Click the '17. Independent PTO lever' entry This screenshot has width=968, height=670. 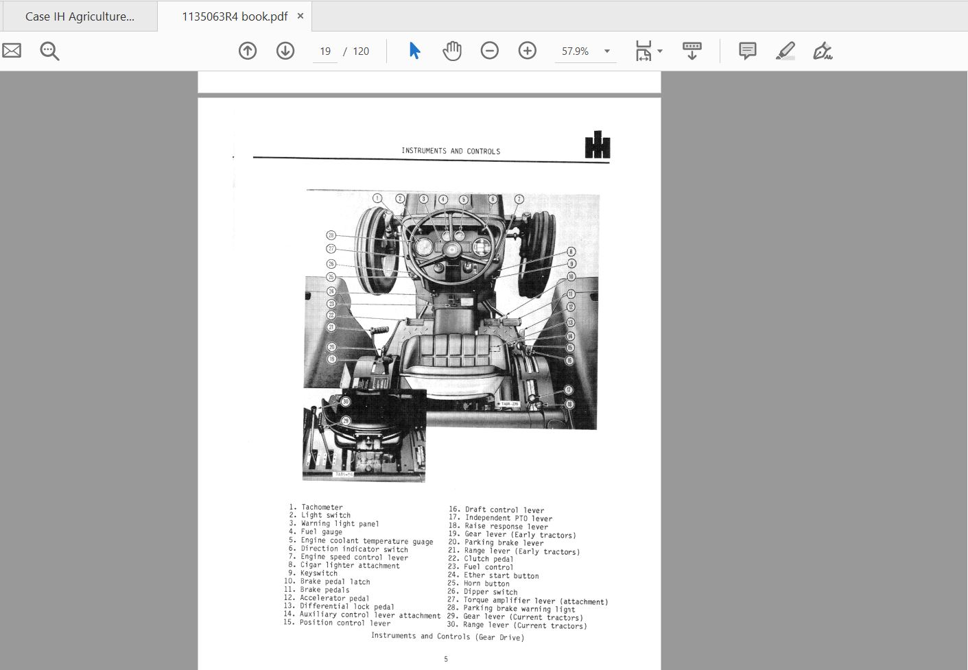click(x=500, y=518)
